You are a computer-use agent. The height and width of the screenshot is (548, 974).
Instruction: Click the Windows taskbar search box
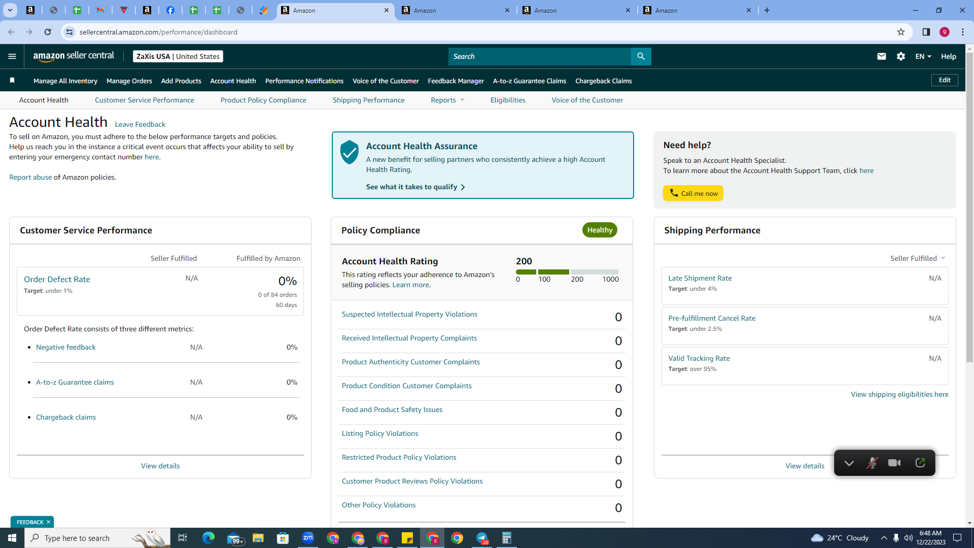pyautogui.click(x=98, y=538)
